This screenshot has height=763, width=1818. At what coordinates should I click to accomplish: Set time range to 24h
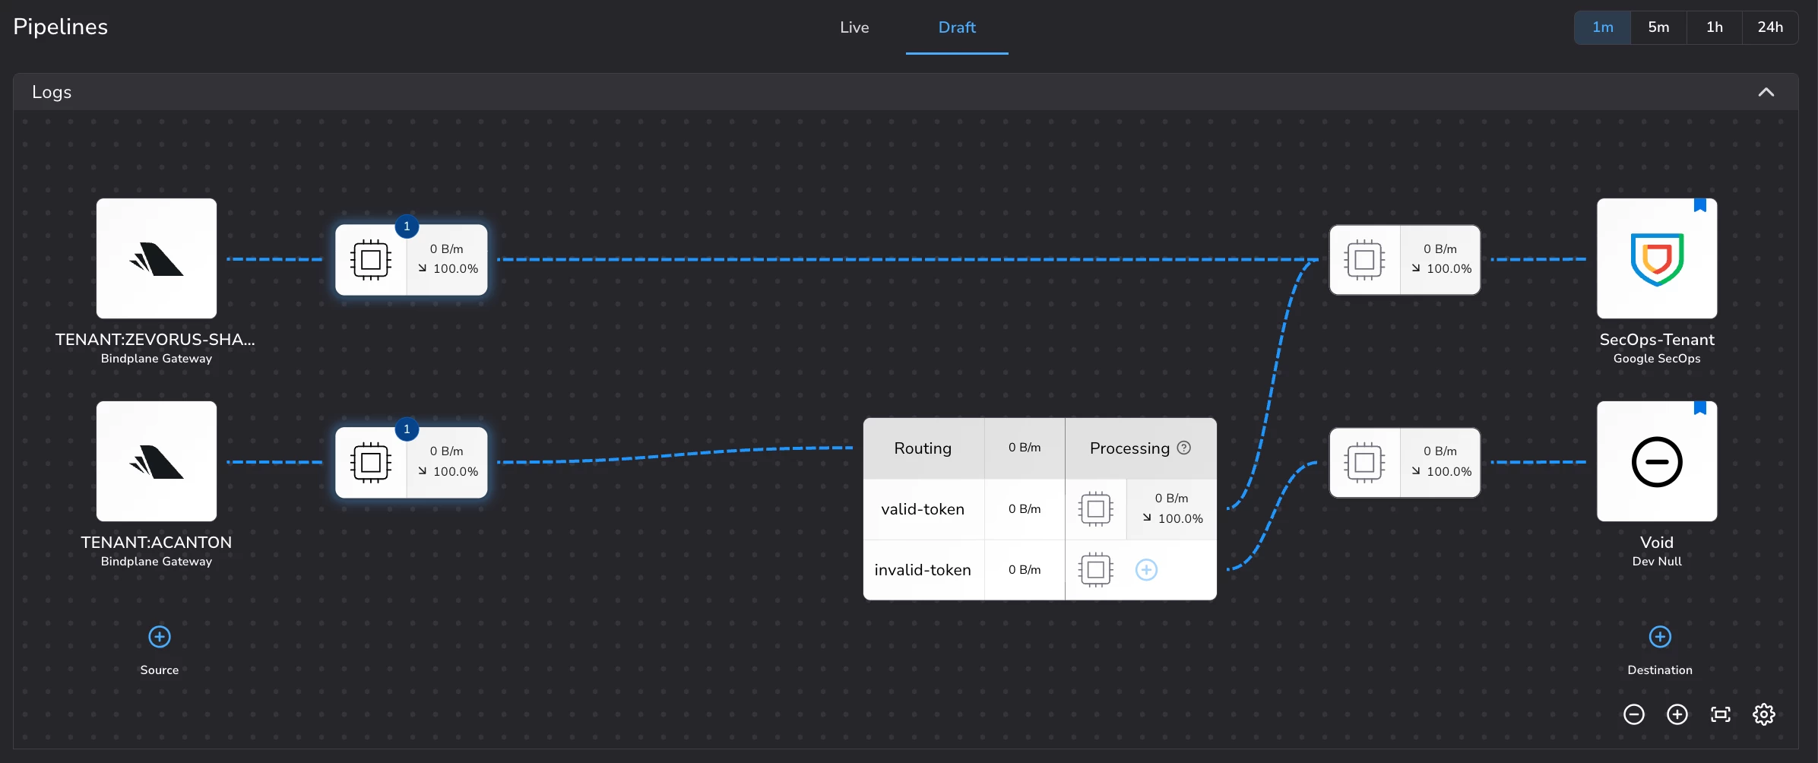[x=1770, y=27]
